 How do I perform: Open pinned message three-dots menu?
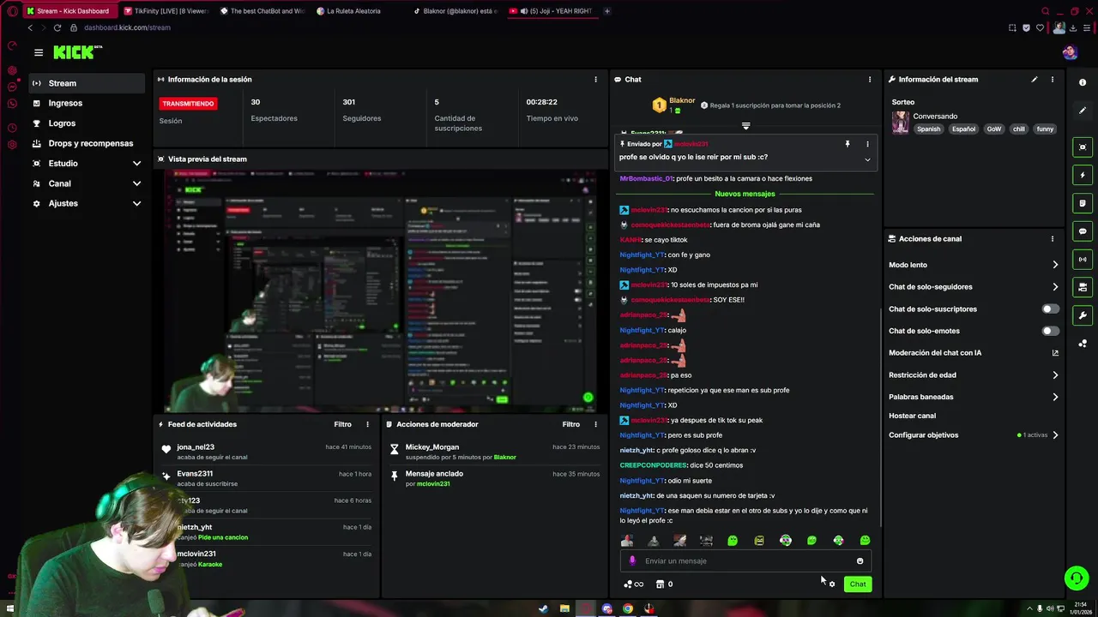click(x=867, y=144)
